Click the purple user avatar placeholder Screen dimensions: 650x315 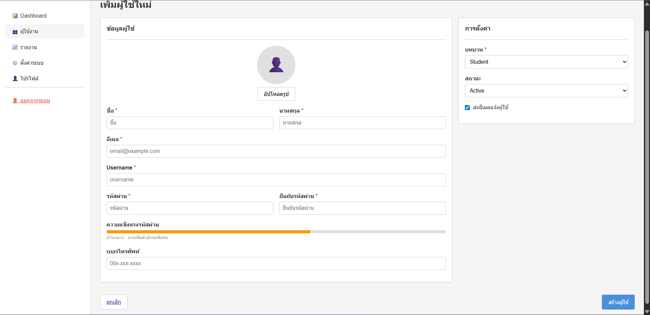coord(276,65)
